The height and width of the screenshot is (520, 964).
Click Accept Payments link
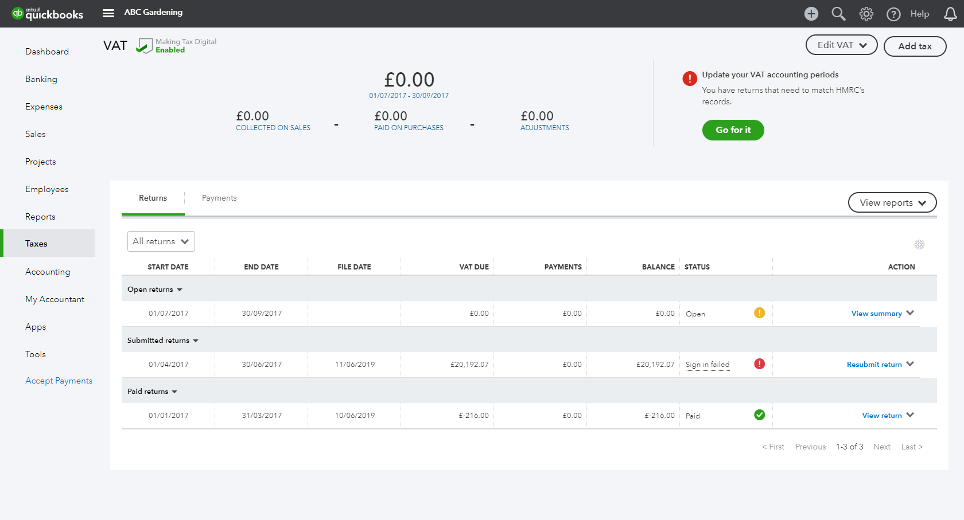tap(59, 381)
